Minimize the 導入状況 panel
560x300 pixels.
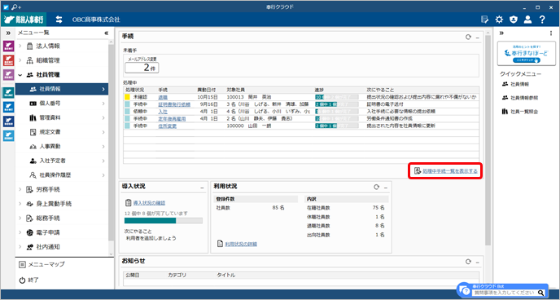click(x=202, y=187)
